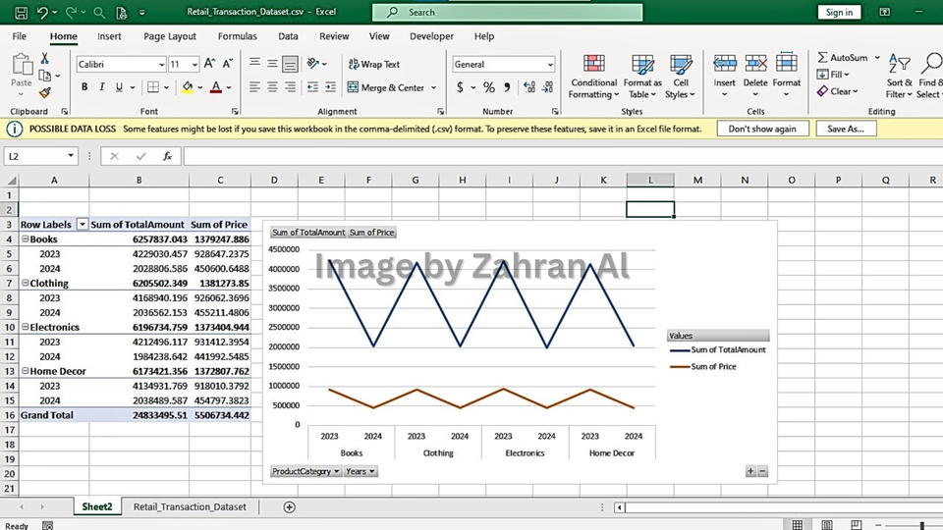Viewport: 943px width, 530px height.
Task: Click inside the Name Box showing L2
Action: tap(35, 156)
